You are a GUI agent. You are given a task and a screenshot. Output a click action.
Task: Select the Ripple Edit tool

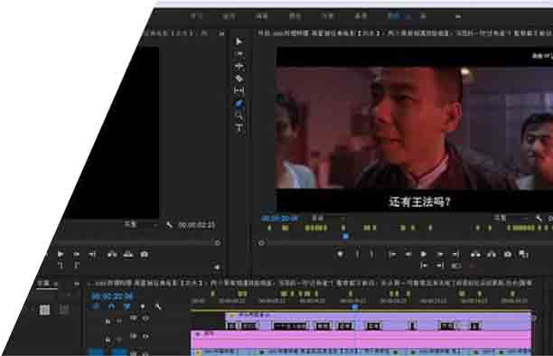pyautogui.click(x=239, y=66)
